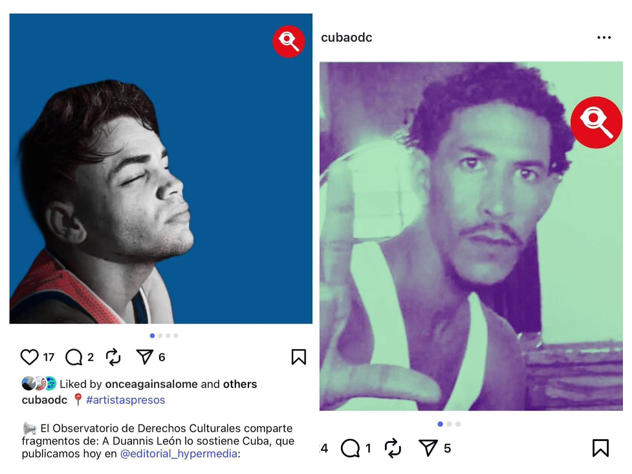The height and width of the screenshot is (474, 632).
Task: Share the left post via send icon
Action: 145,357
